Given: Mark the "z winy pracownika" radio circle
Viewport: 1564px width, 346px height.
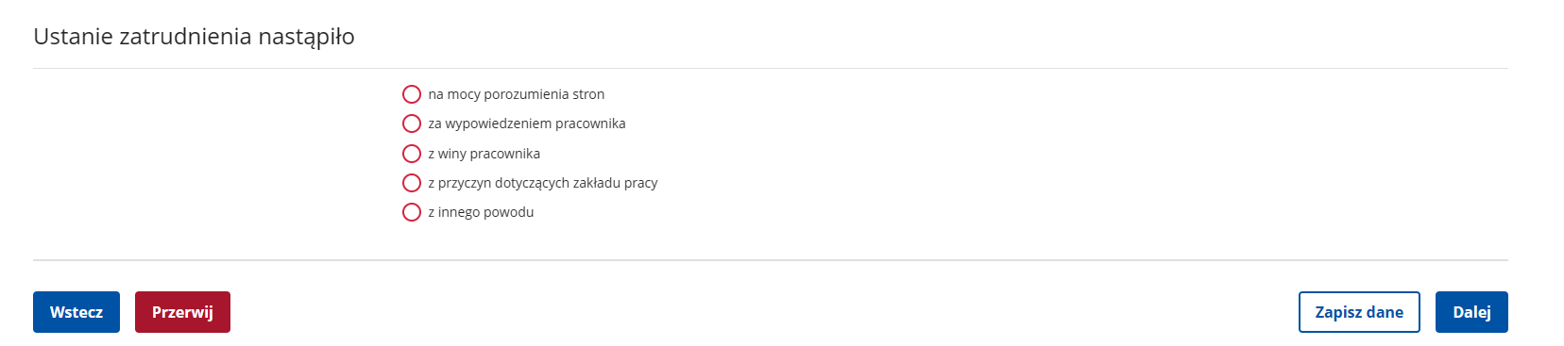Looking at the screenshot, I should (412, 154).
